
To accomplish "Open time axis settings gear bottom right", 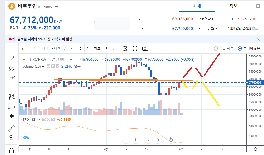I will [x=255, y=149].
